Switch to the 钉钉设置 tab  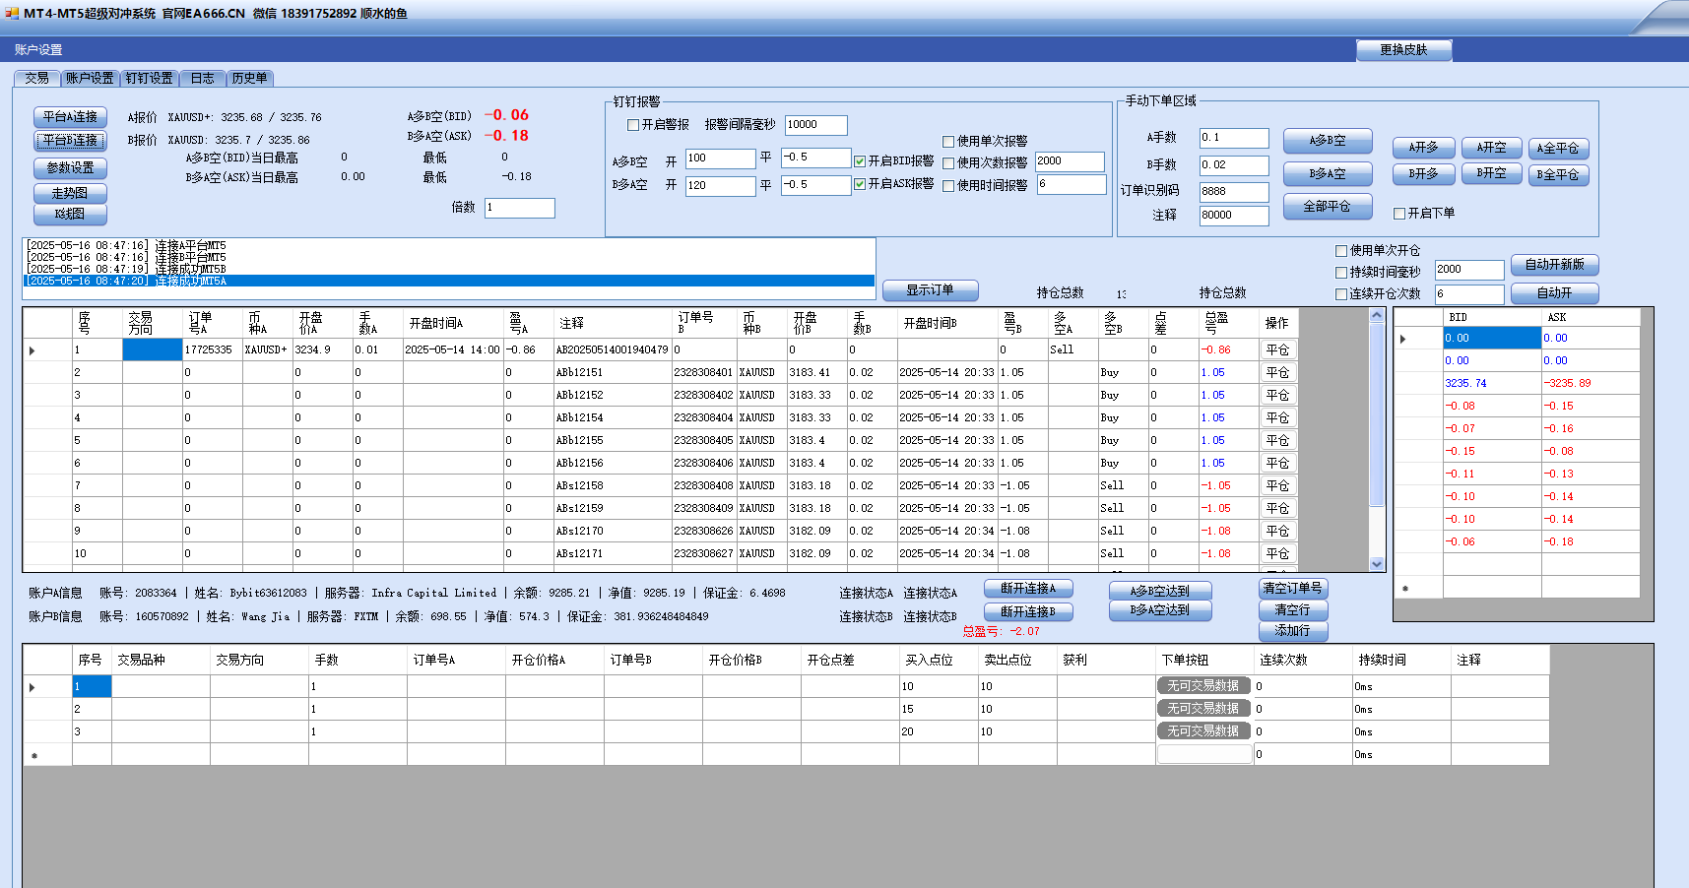click(x=149, y=78)
